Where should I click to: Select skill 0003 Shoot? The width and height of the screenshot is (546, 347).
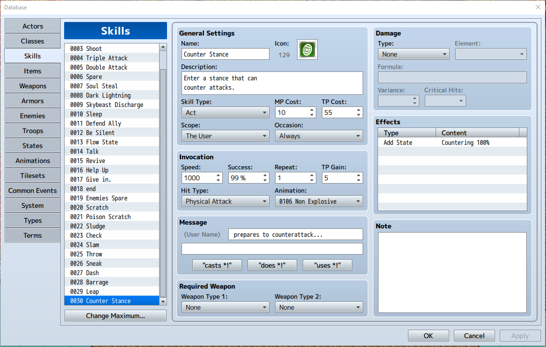click(x=112, y=49)
